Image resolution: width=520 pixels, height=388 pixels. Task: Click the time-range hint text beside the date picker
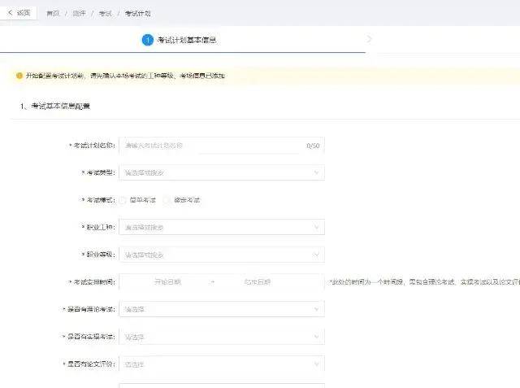(x=424, y=281)
